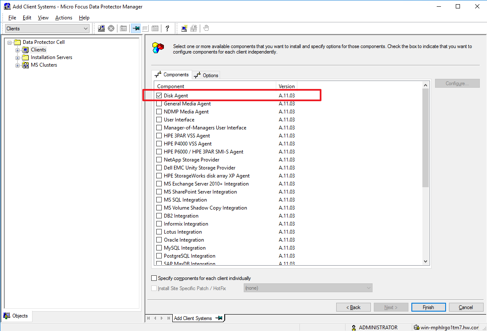Click the Component column header
This screenshot has height=331, width=487.
(x=215, y=86)
